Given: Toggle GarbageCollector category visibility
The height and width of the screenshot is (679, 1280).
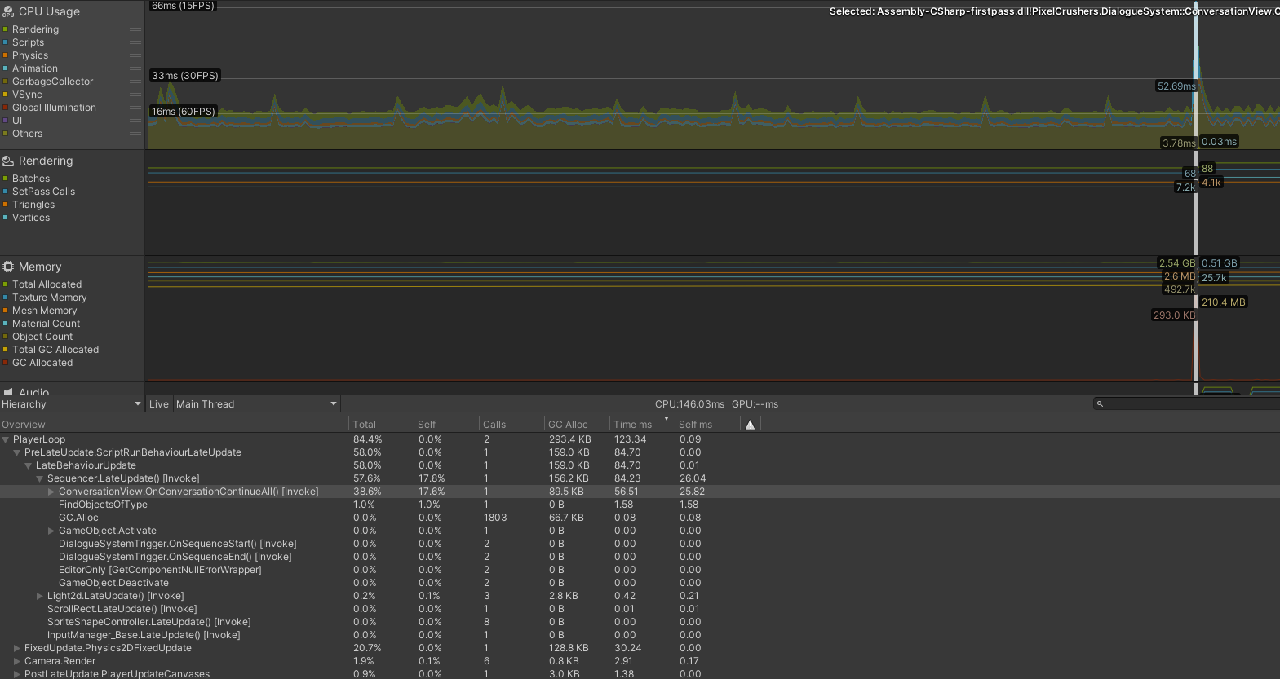Looking at the screenshot, I should (6, 82).
